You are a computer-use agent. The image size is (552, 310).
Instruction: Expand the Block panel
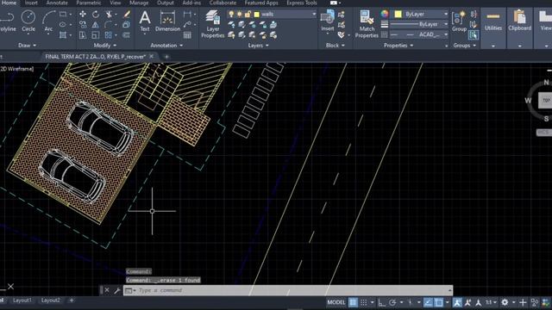[x=336, y=46]
